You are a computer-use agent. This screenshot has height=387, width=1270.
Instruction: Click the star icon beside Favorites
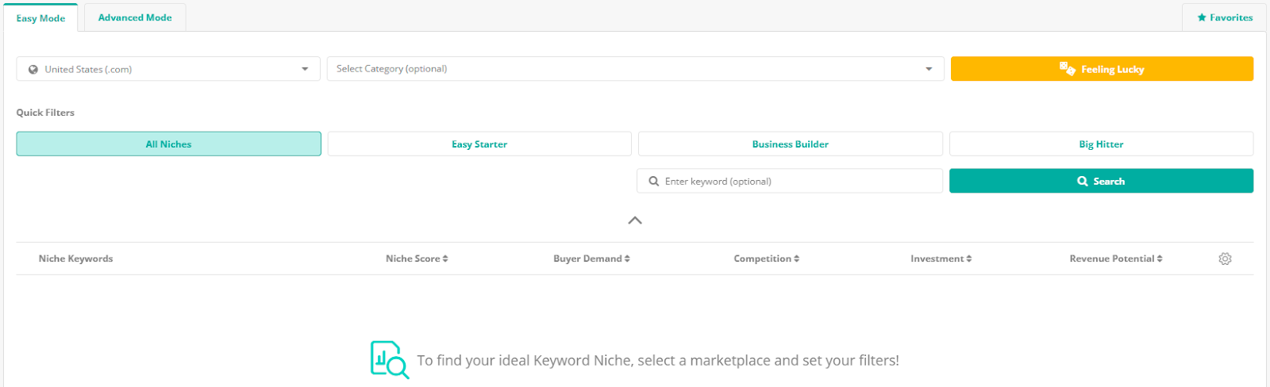tap(1202, 17)
